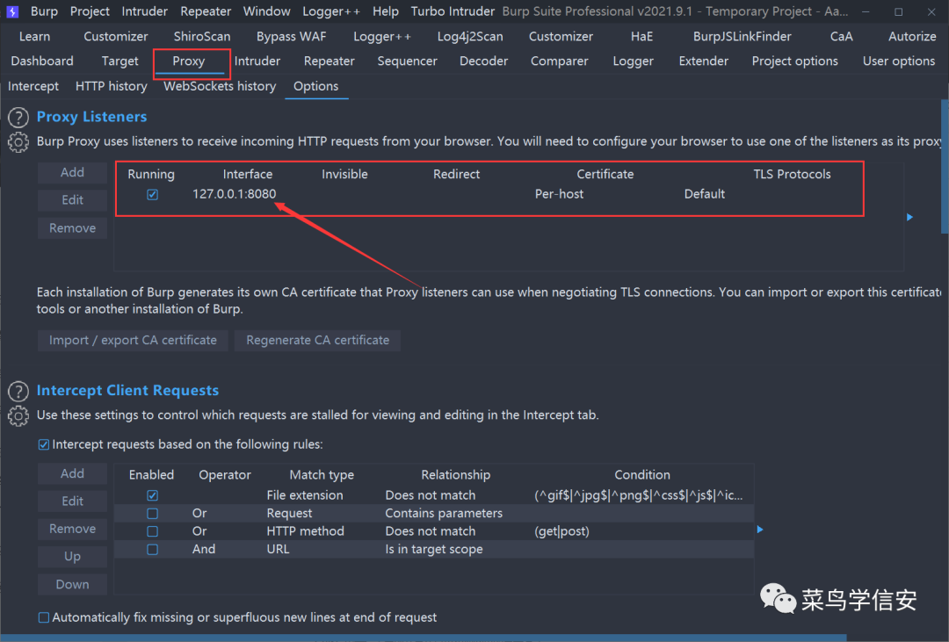Add a new intercept rule
Screen dimensions: 949x642
(73, 473)
